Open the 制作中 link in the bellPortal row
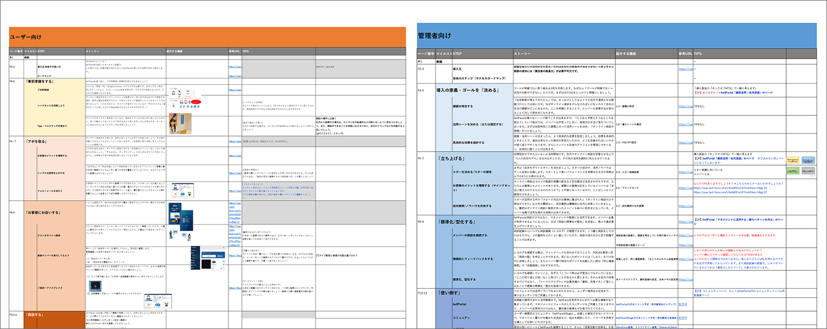This screenshot has height=329, width=827. click(x=683, y=305)
